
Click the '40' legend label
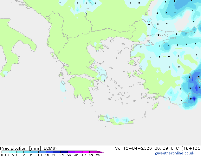83,155
